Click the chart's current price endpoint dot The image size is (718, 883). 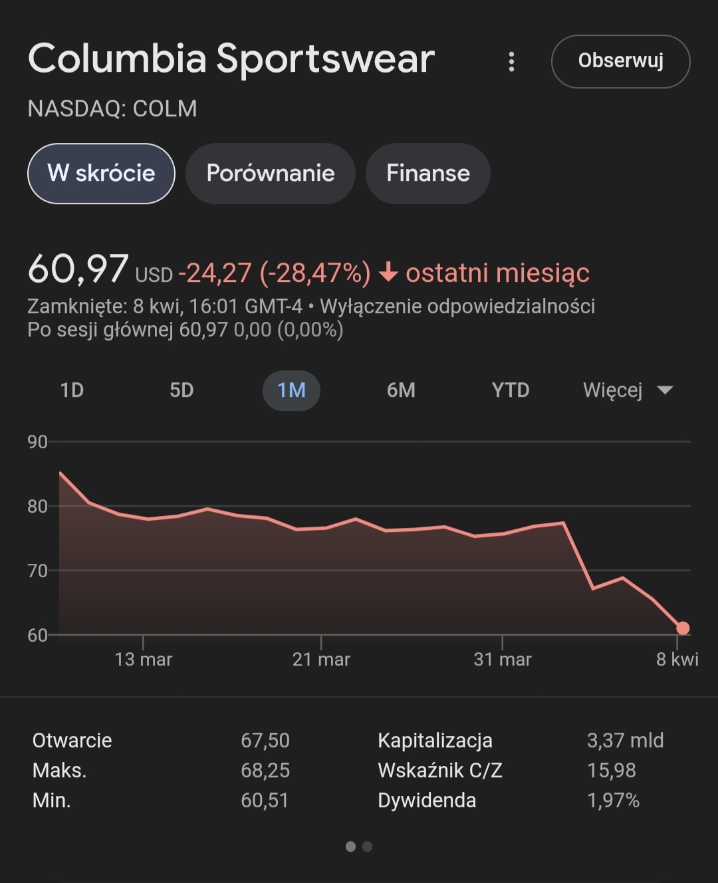(683, 628)
